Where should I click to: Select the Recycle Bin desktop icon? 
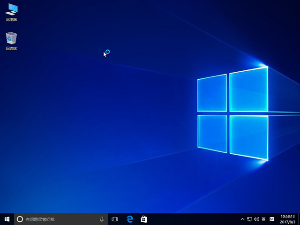pos(11,41)
